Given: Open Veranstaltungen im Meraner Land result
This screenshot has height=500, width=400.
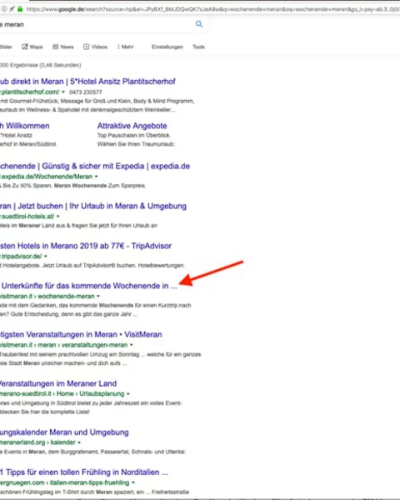Looking at the screenshot, I should click(58, 383).
